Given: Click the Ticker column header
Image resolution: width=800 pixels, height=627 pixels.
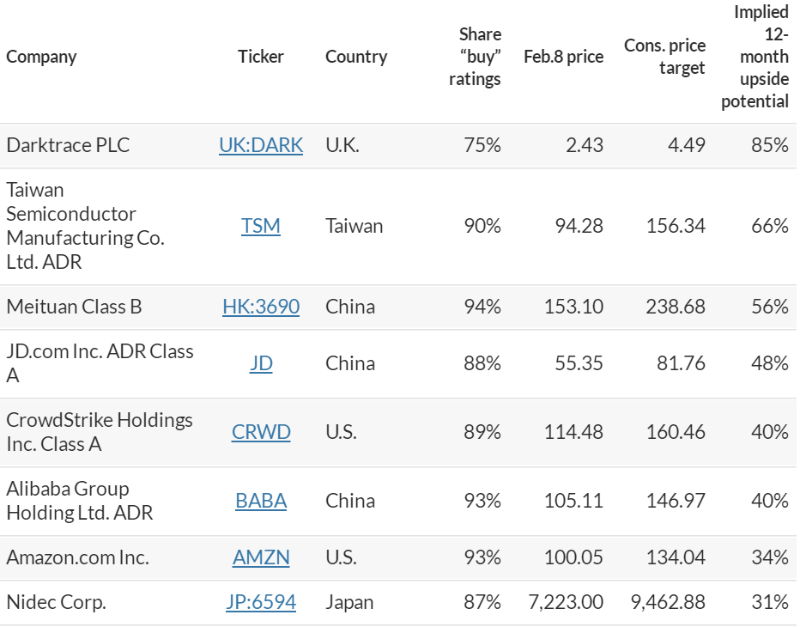Looking at the screenshot, I should [x=261, y=57].
